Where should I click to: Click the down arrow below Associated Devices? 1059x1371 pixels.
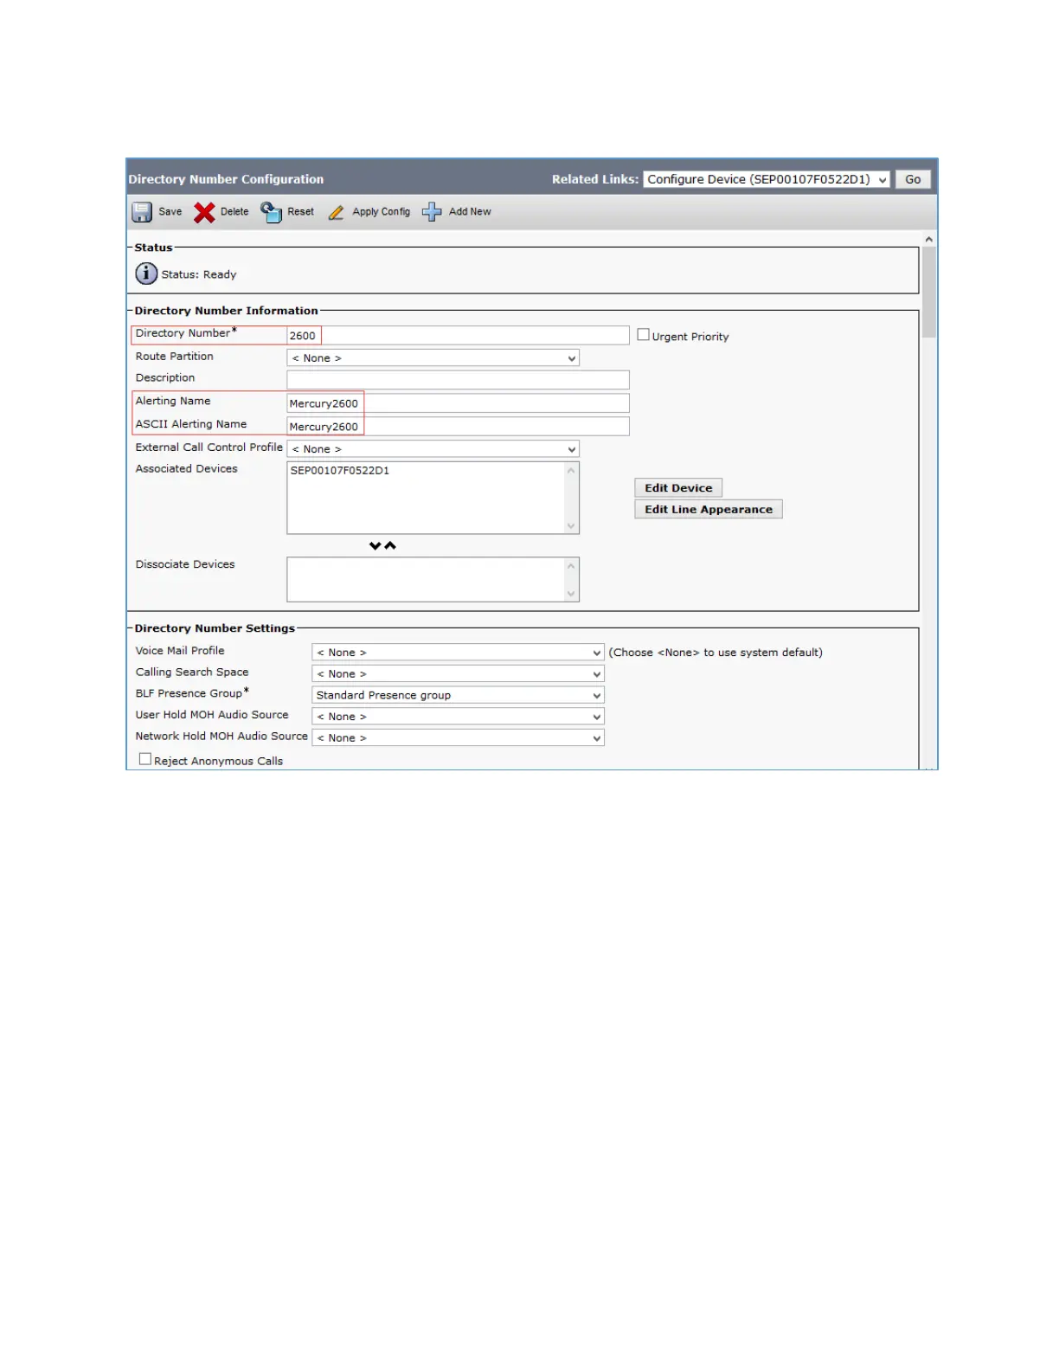point(375,546)
